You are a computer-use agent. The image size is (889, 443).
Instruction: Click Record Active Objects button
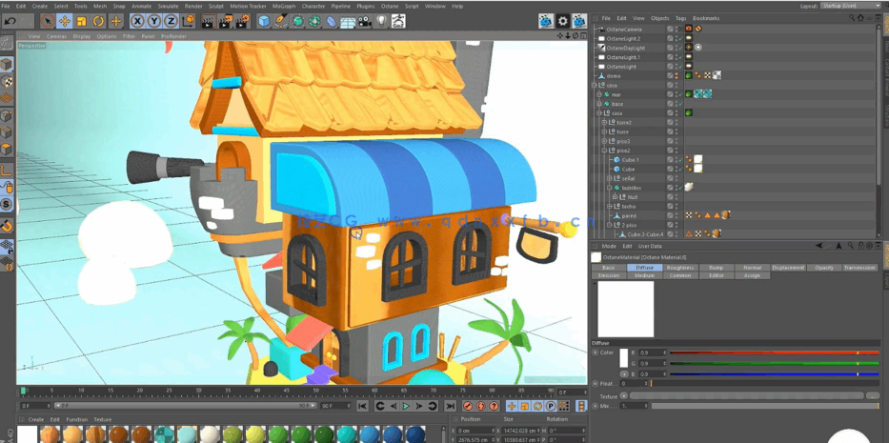[x=468, y=406]
